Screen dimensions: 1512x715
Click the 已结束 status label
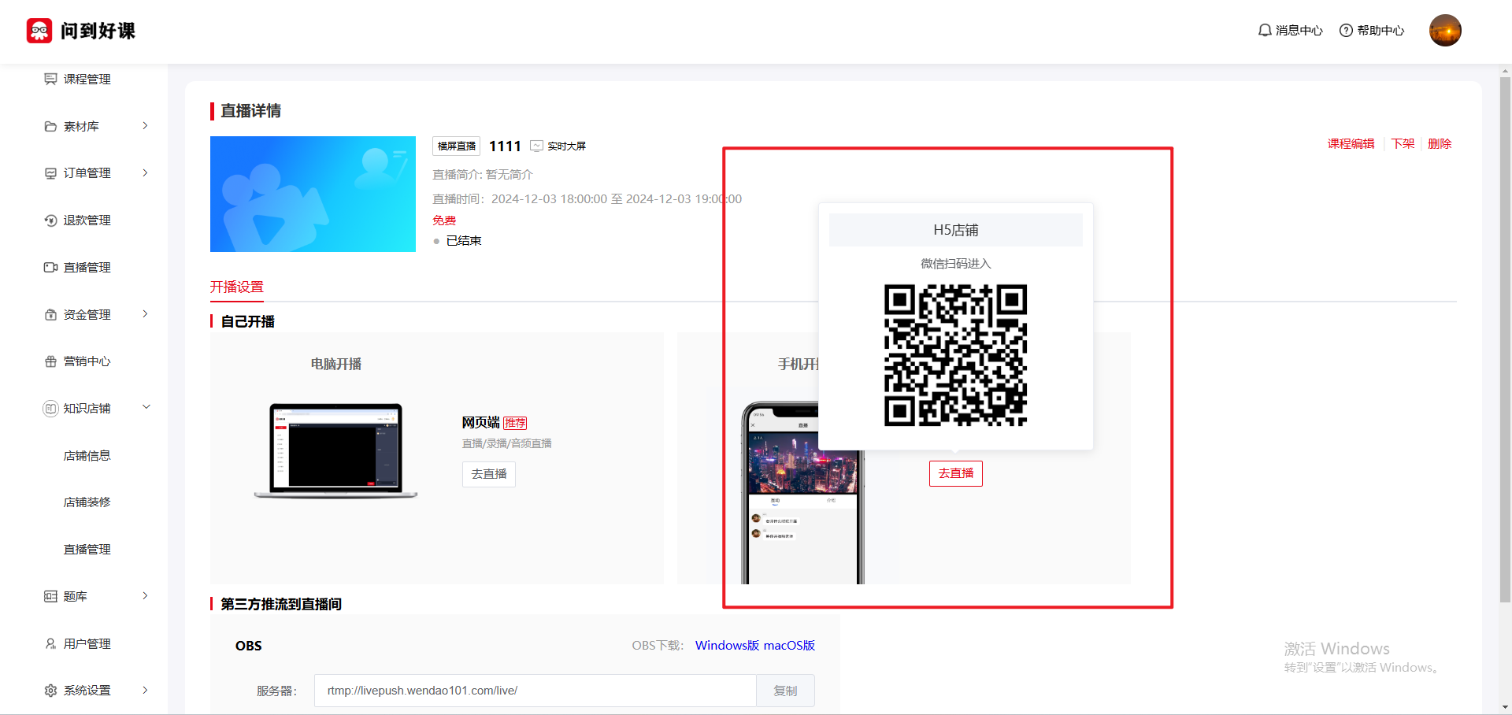(x=464, y=241)
